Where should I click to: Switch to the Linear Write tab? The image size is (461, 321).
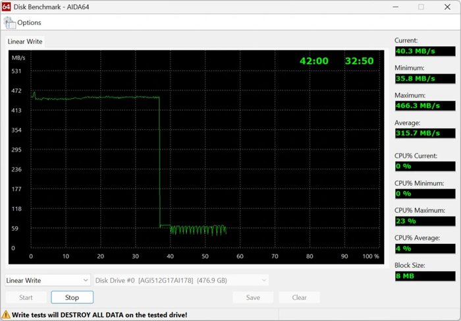[25, 42]
